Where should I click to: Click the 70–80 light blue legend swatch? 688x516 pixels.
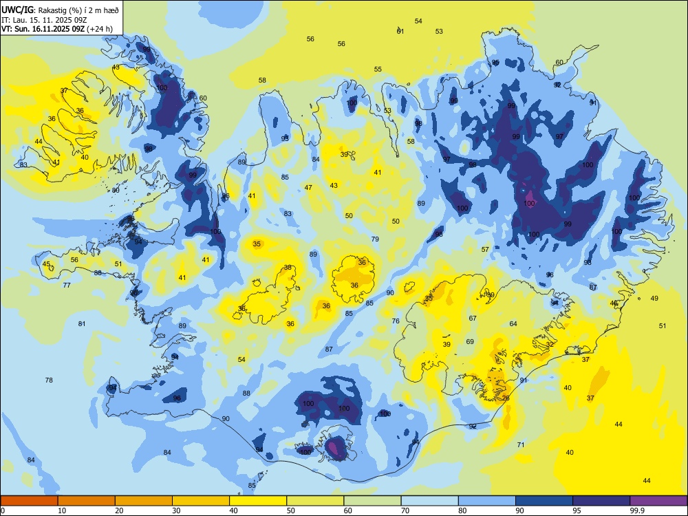430,501
